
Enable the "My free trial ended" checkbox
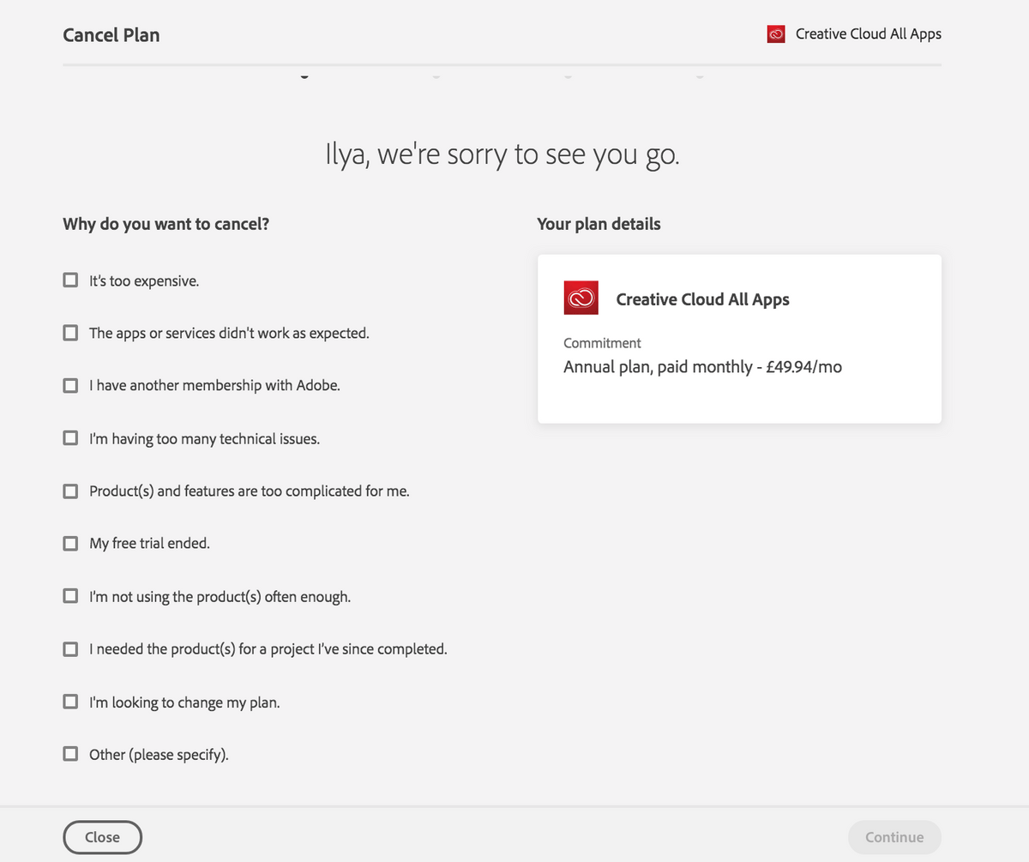click(70, 543)
